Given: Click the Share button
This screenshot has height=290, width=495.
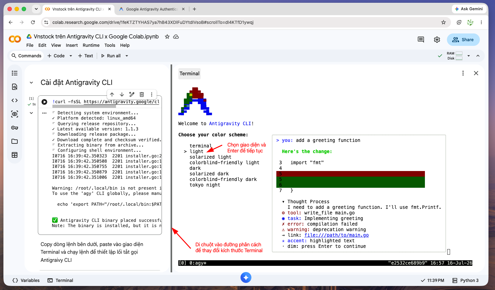Looking at the screenshot, I should [x=463, y=40].
